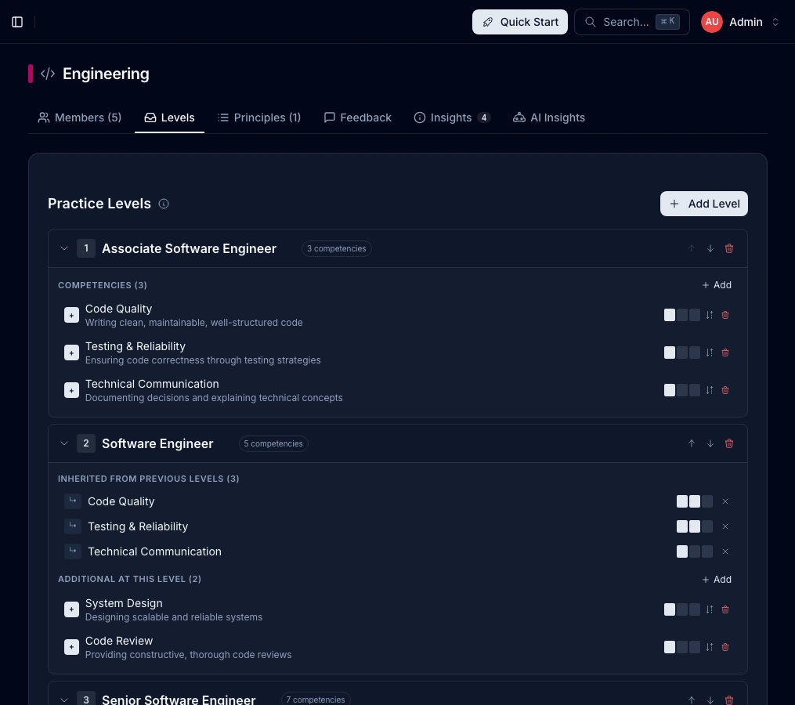Viewport: 795px width, 705px height.
Task: Reorder the Code Review competency
Action: click(x=710, y=647)
